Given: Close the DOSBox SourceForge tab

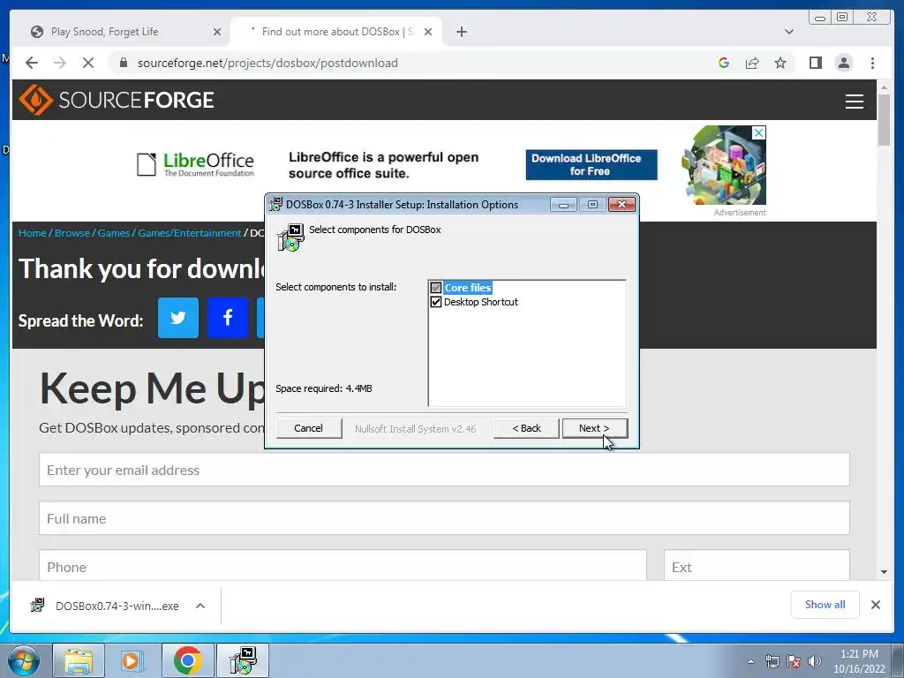Looking at the screenshot, I should [428, 32].
